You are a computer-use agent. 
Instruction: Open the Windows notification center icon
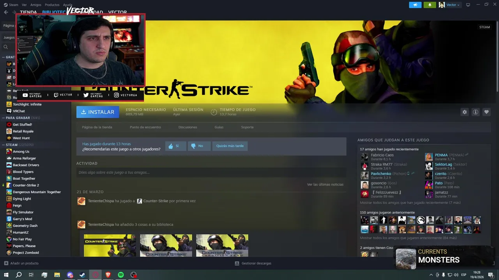tap(491, 275)
